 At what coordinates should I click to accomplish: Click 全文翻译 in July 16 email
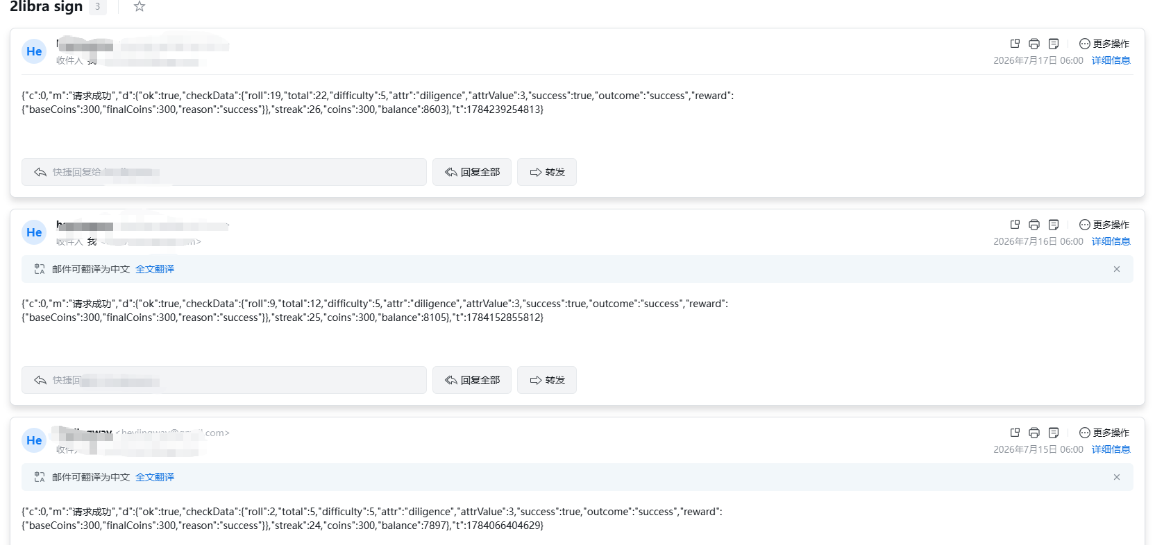155,269
